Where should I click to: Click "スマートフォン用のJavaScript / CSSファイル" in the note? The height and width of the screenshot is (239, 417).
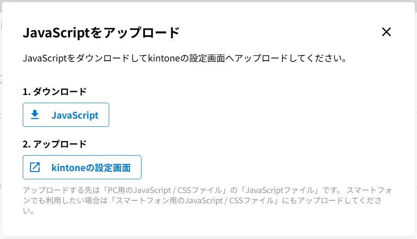[205, 201]
